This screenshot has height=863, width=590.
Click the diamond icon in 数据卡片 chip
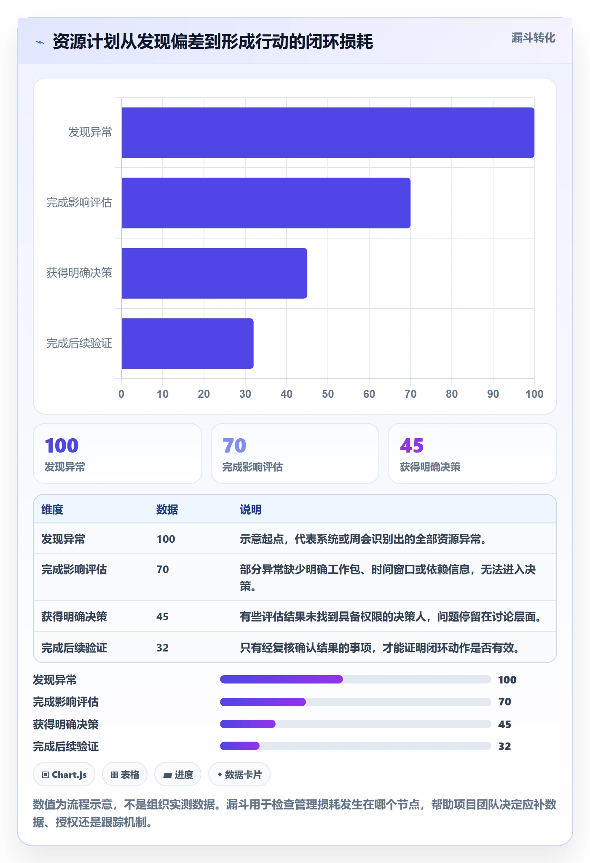[220, 775]
